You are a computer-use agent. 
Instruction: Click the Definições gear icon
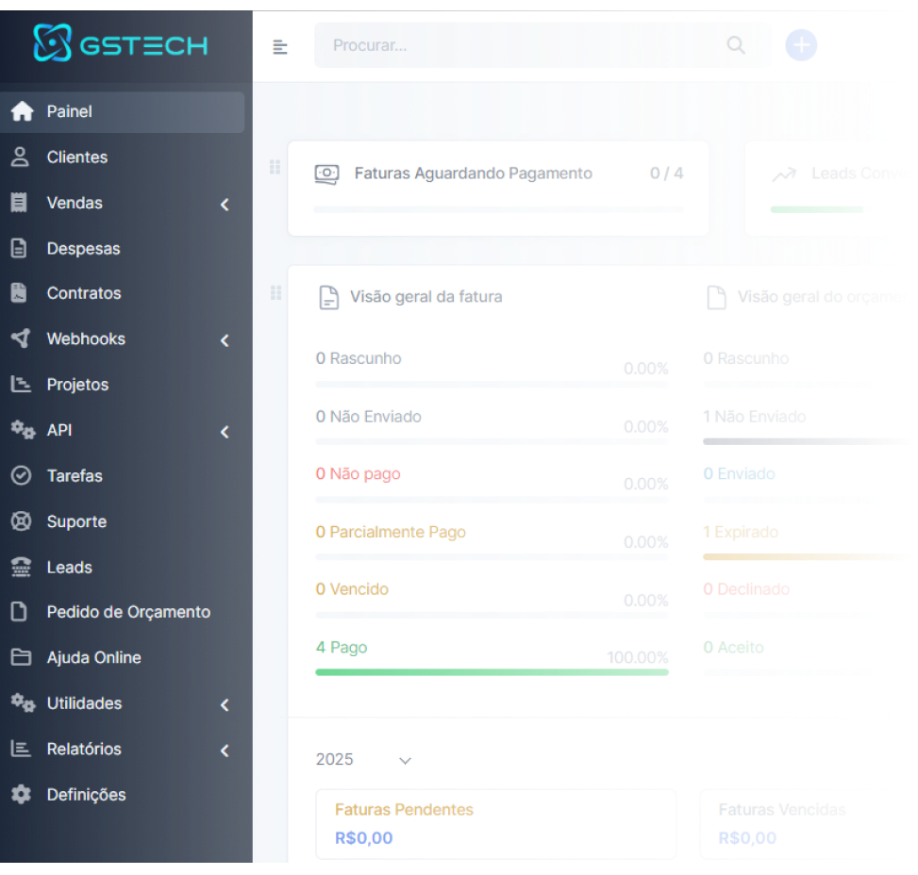click(x=21, y=795)
